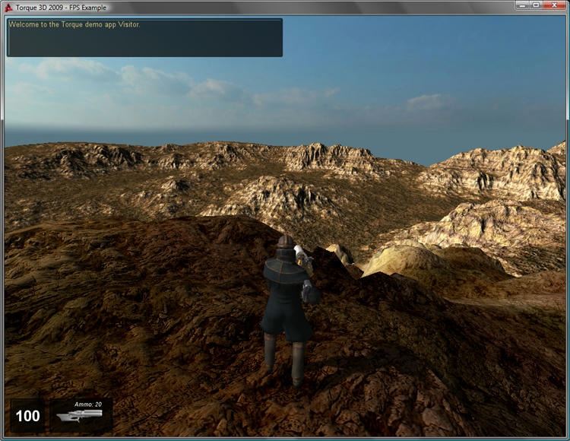Click the 100 health counter box
The height and width of the screenshot is (441, 570).
(28, 416)
